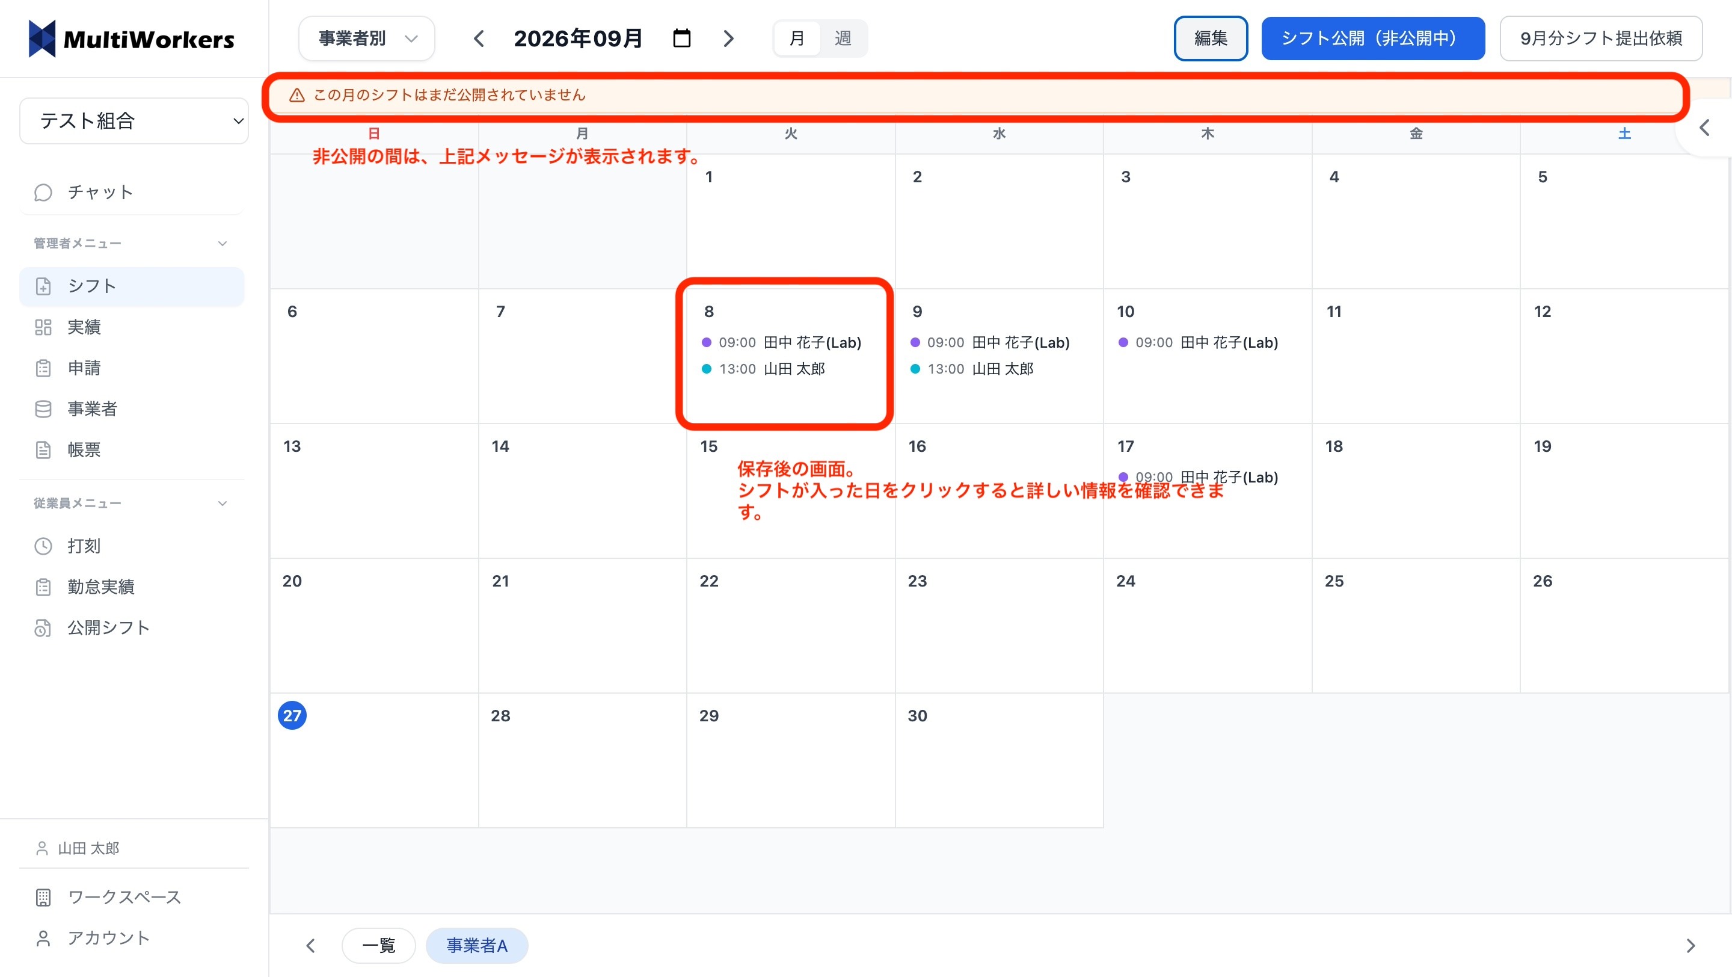1732x977 pixels.
Task: Open アカウント page
Action: (x=132, y=938)
